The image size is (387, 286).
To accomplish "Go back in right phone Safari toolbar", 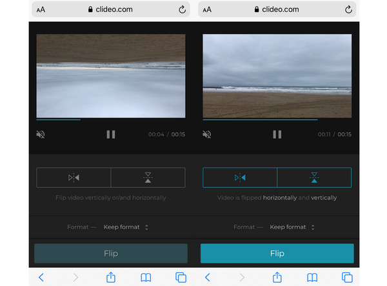I will tap(208, 278).
